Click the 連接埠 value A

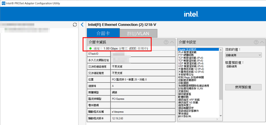click(113, 86)
